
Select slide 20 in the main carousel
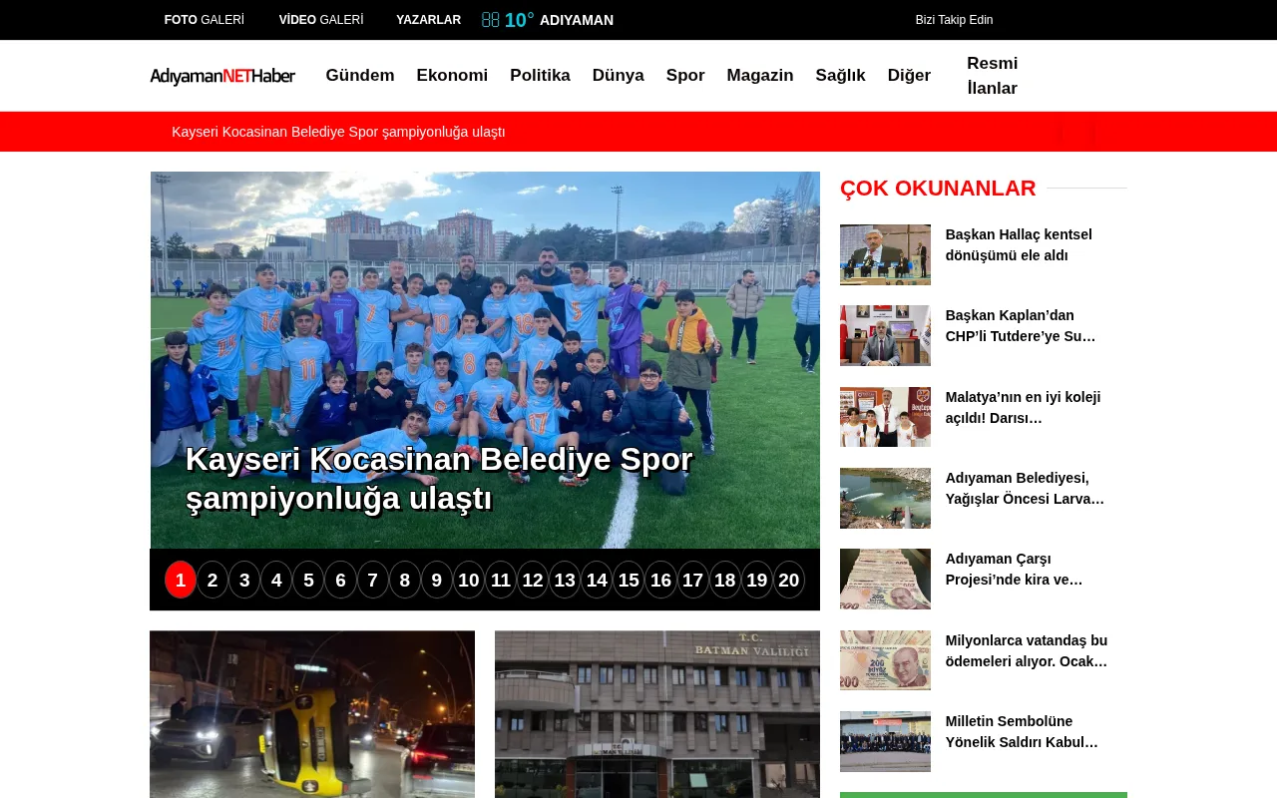point(788,580)
